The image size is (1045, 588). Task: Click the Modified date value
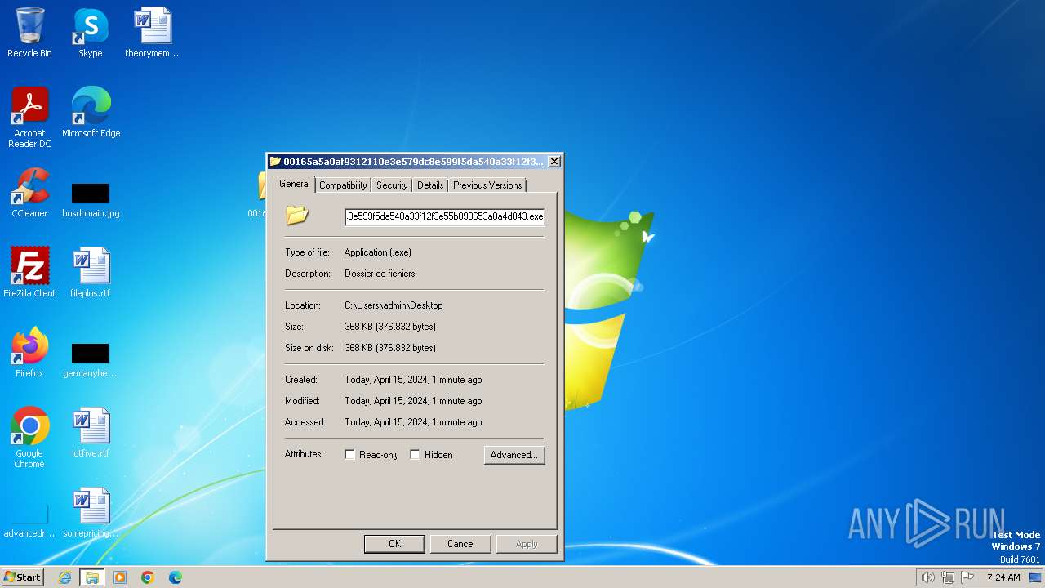point(413,401)
